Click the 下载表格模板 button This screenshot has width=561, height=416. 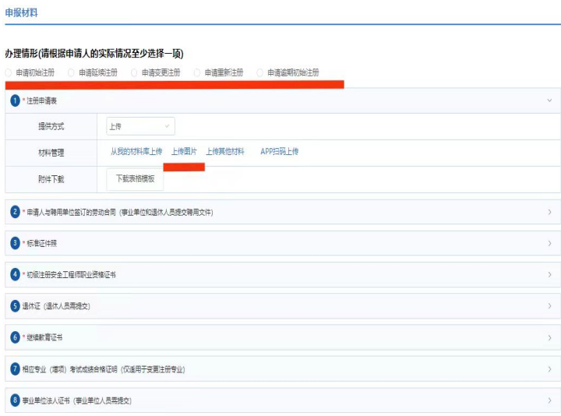click(x=136, y=179)
